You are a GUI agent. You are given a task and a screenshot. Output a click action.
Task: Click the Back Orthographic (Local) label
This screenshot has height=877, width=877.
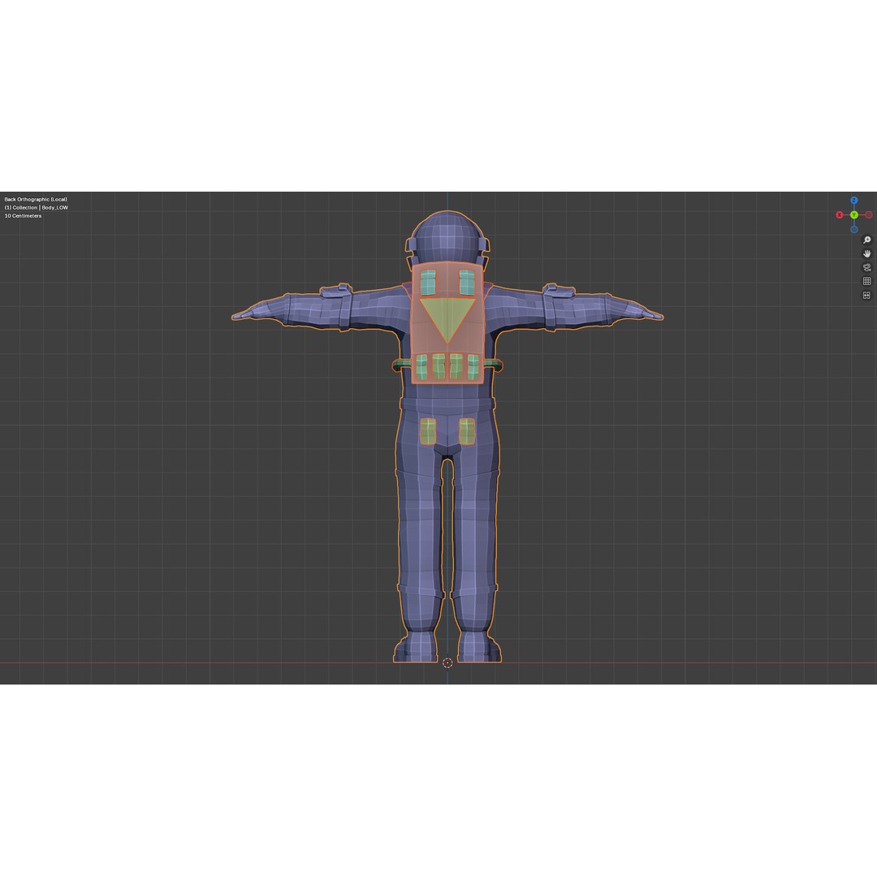point(37,199)
